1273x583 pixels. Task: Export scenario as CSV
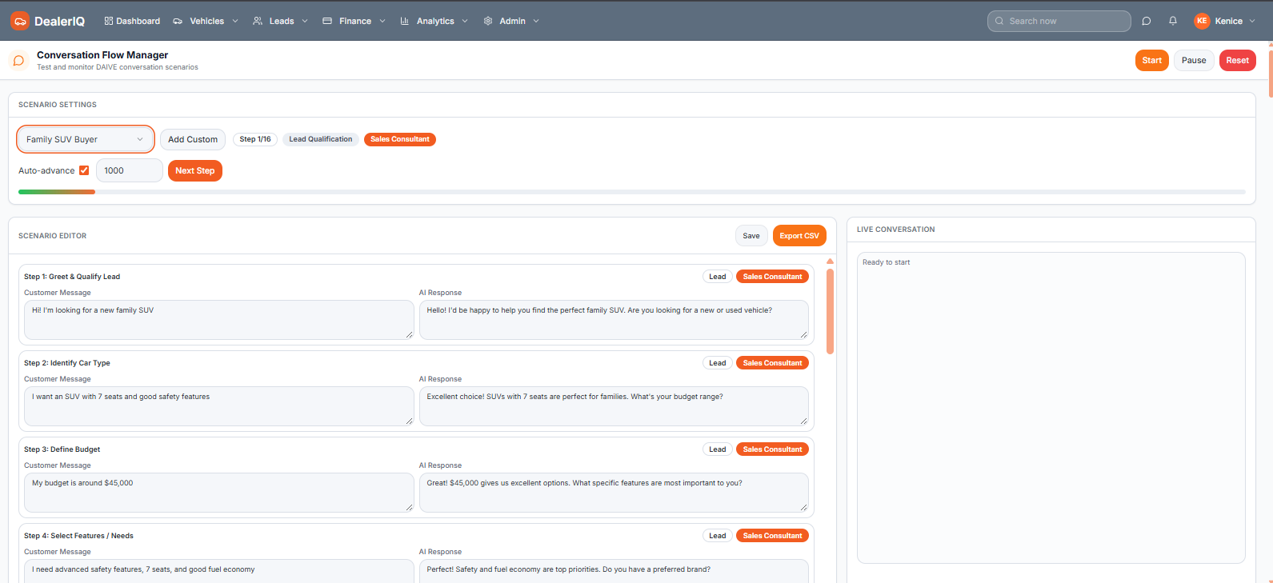(799, 236)
